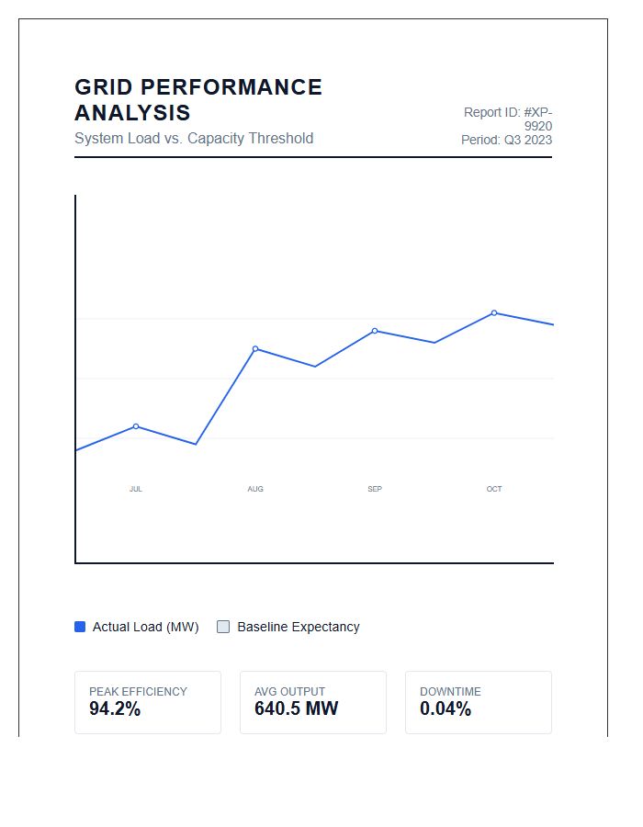Image resolution: width=643 pixels, height=827 pixels.
Task: Click the Grid Performance Analysis title
Action: point(198,99)
